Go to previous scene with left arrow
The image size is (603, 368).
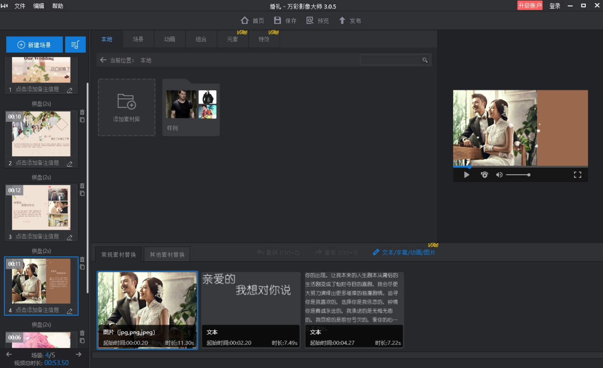coord(9,354)
